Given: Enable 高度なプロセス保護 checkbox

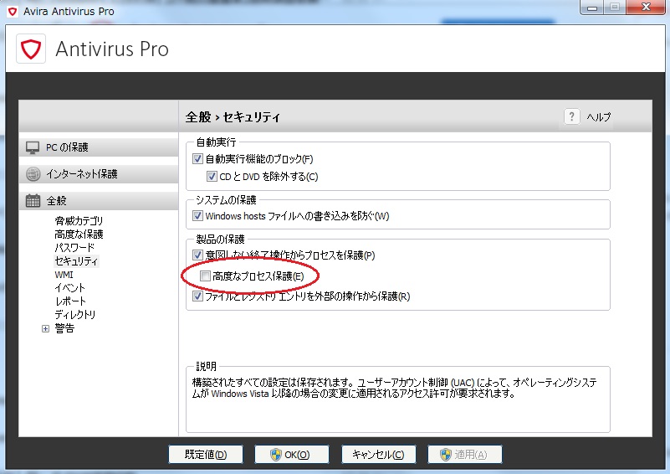Looking at the screenshot, I should click(x=205, y=276).
